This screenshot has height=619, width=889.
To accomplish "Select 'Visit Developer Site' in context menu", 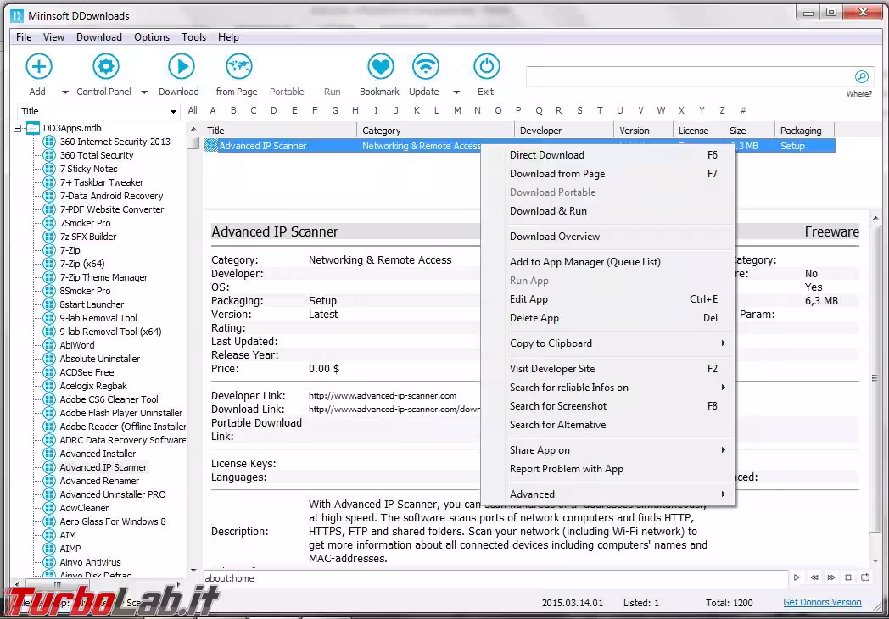I will click(551, 369).
